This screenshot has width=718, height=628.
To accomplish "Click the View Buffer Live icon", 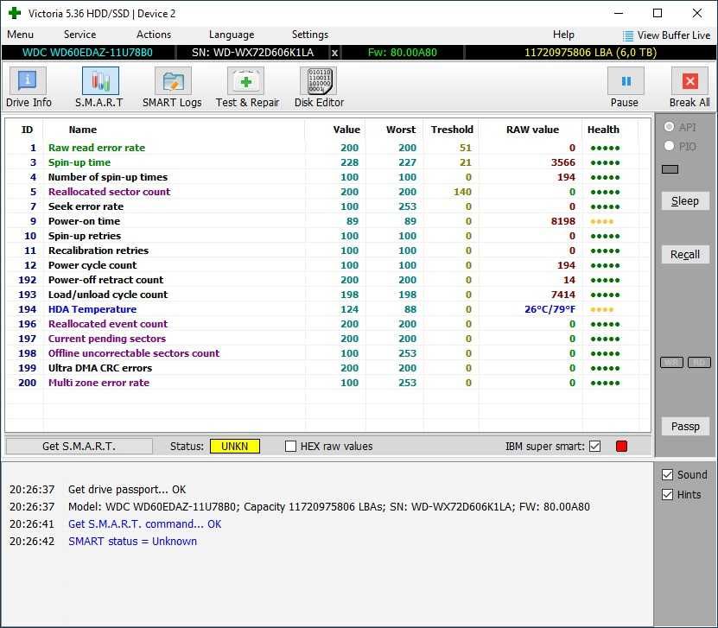I will (x=628, y=35).
